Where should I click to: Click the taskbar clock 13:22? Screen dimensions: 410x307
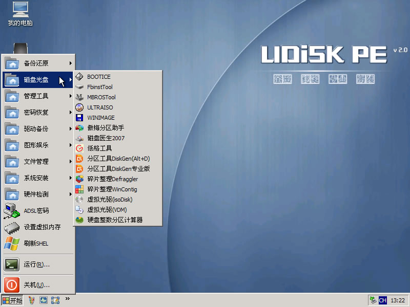coord(398,300)
